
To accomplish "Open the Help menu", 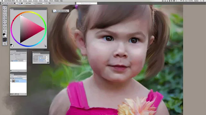I will tap(61, 1).
